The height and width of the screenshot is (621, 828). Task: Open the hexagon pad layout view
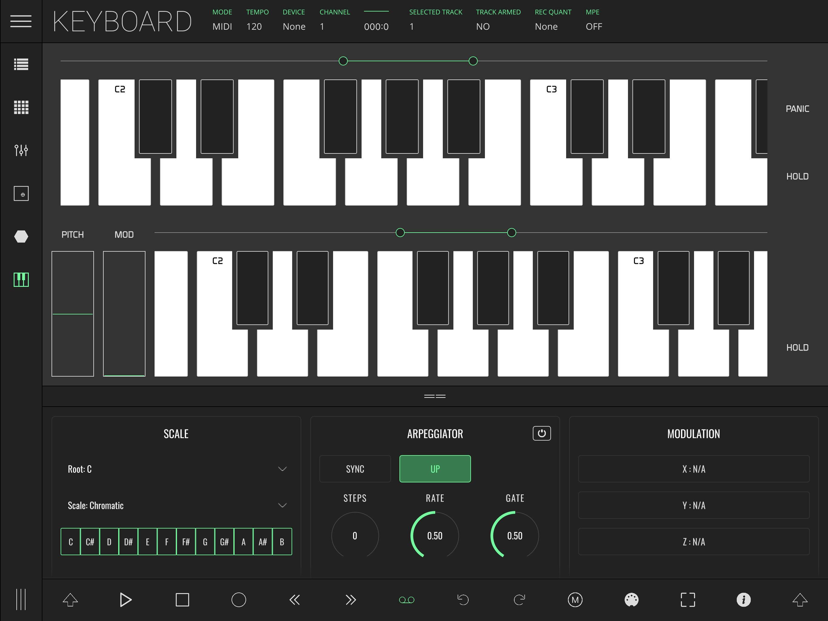(21, 236)
